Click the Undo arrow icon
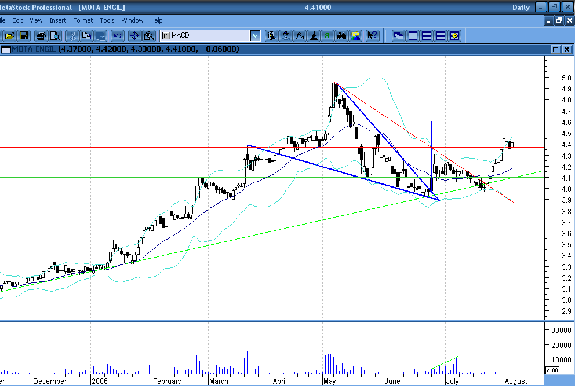The width and height of the screenshot is (575, 386). point(118,36)
